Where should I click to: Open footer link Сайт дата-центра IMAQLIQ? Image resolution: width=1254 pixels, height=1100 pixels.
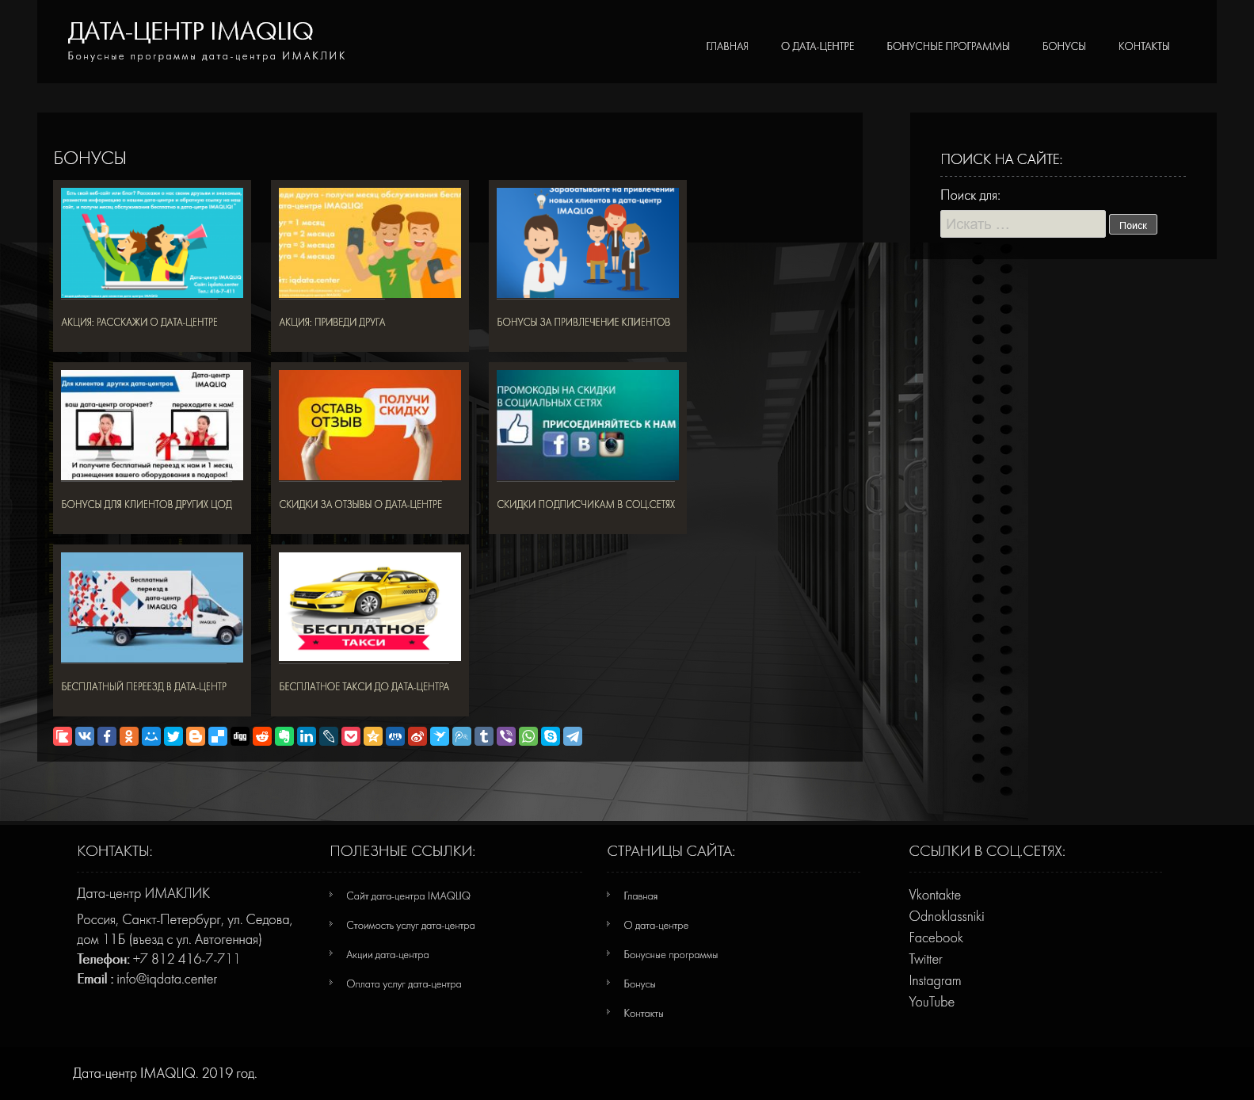408,896
